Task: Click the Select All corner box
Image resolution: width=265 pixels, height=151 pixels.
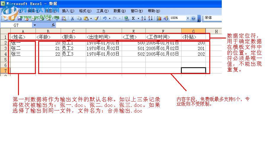Action: 5,31
